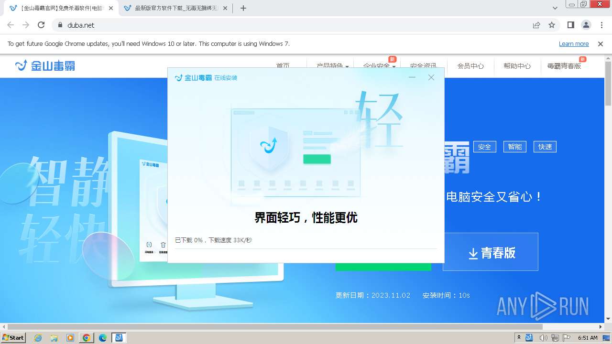
Task: Go back to the previous page
Action: click(11, 25)
